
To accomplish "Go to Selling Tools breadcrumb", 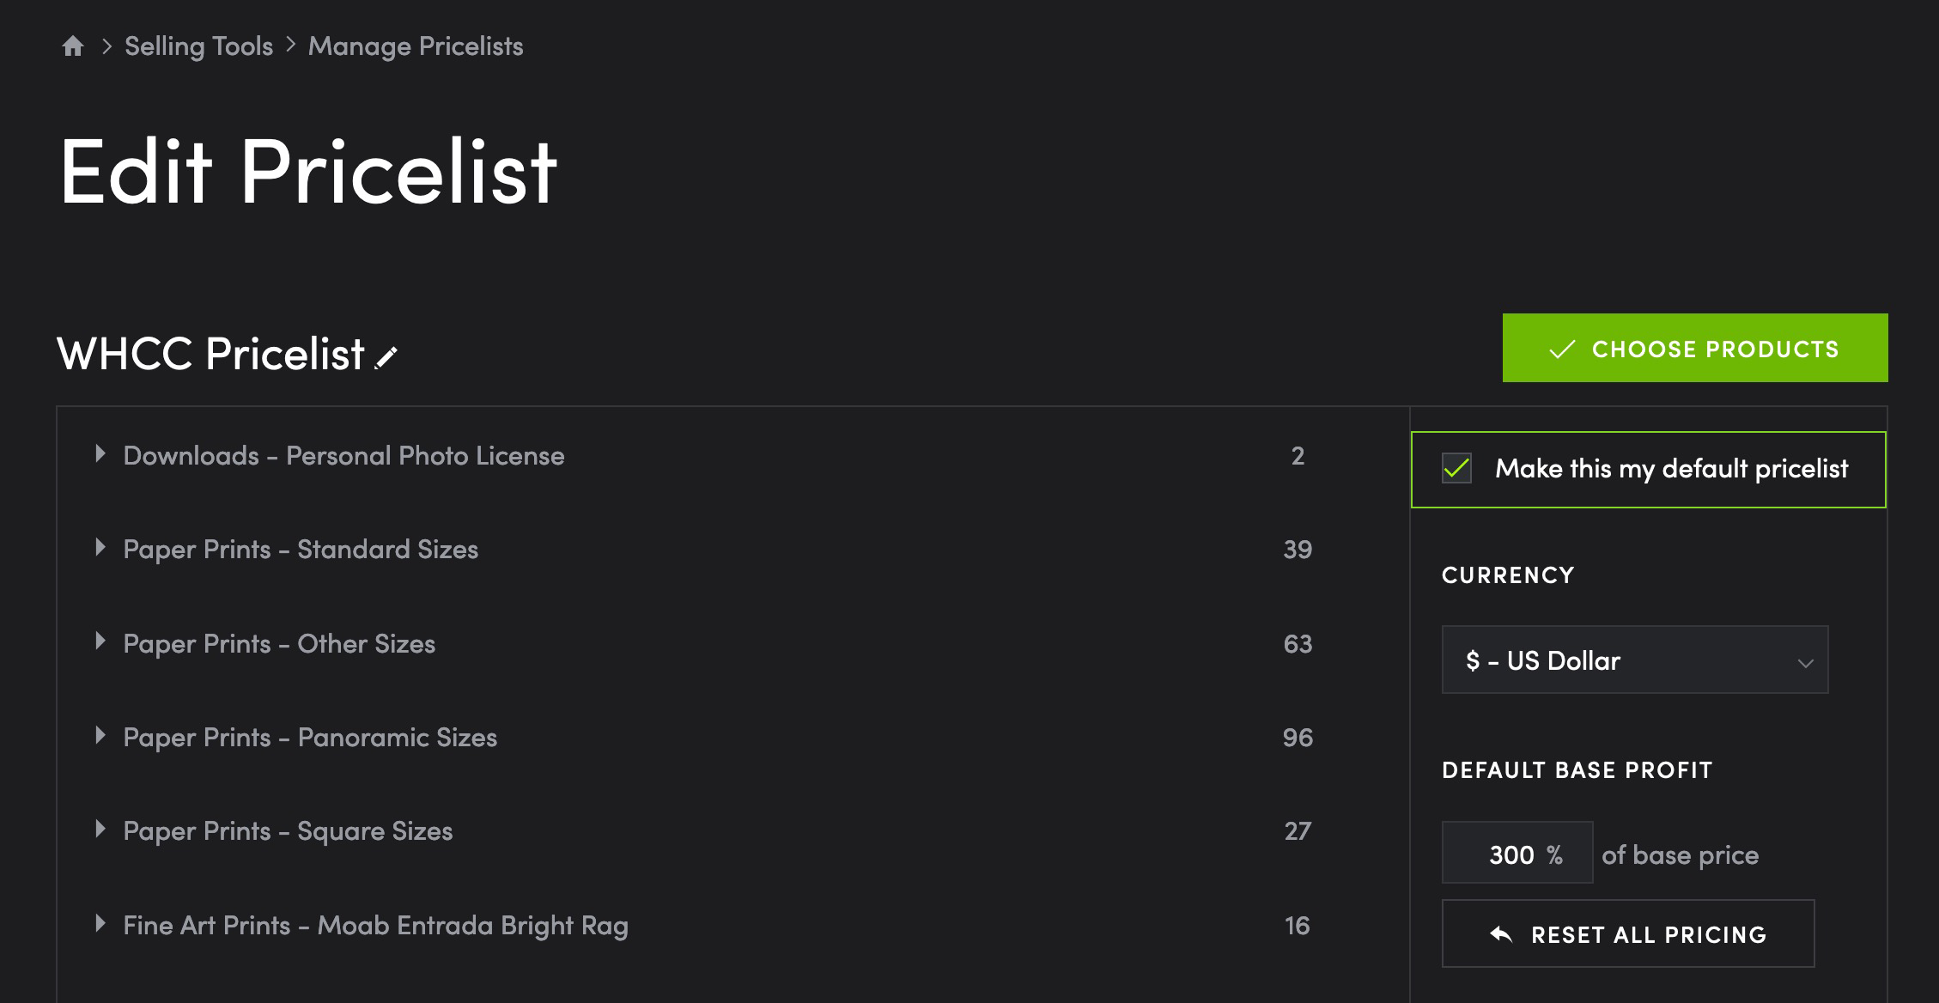I will 198,46.
